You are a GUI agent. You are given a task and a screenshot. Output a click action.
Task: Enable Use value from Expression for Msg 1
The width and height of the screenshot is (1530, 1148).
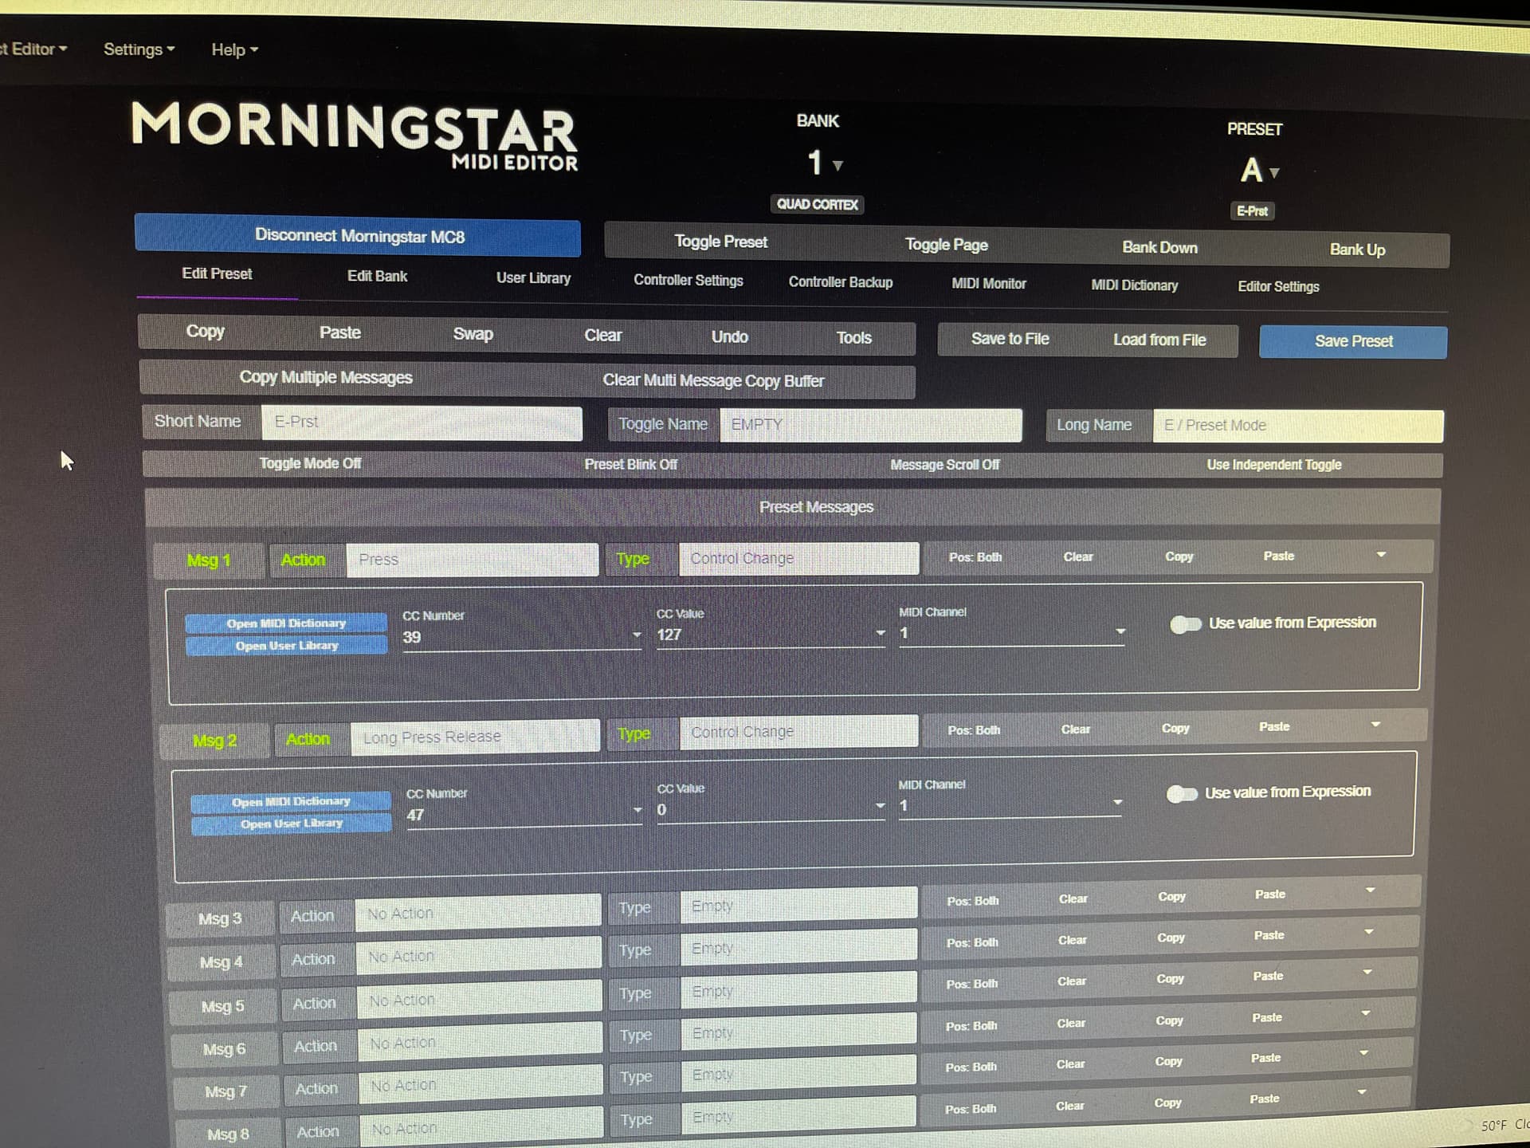(x=1186, y=624)
